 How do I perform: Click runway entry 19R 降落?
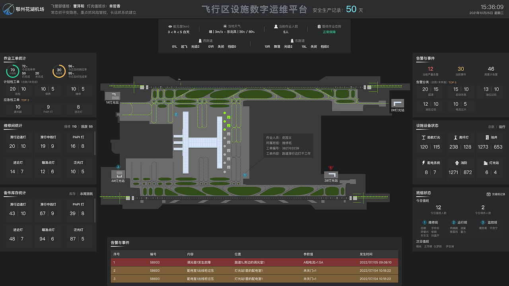(272, 46)
